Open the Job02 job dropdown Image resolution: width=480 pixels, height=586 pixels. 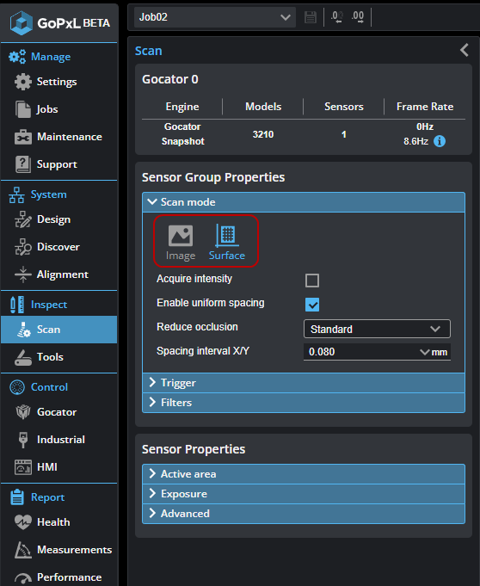(x=215, y=17)
